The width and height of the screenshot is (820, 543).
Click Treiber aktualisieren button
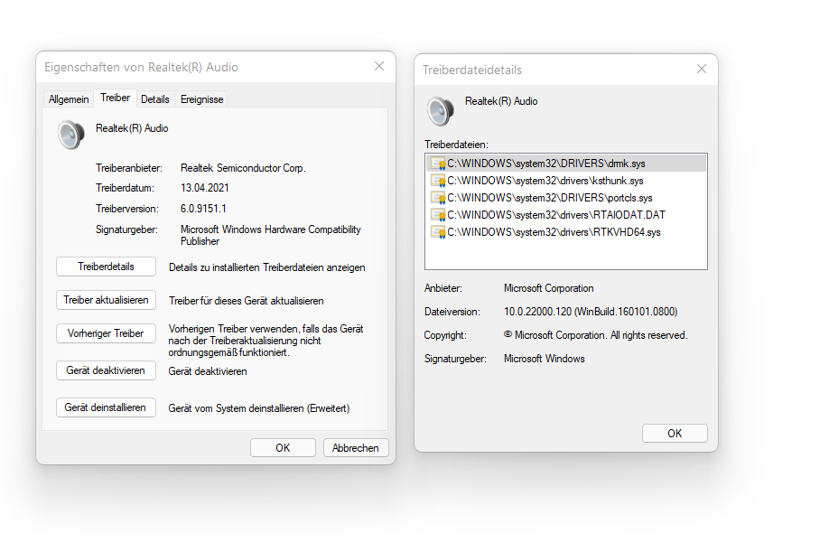click(107, 300)
